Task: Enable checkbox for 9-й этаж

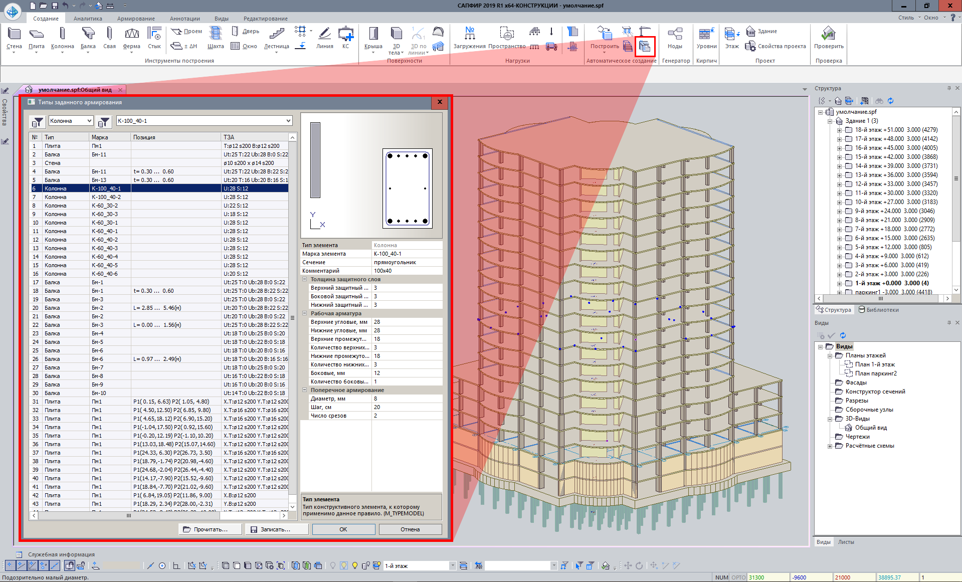Action: click(849, 211)
